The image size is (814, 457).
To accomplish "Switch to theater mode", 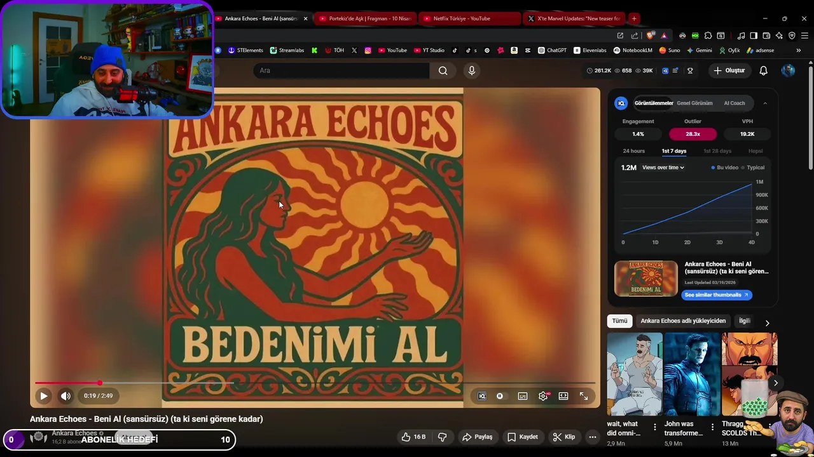I will pyautogui.click(x=563, y=396).
